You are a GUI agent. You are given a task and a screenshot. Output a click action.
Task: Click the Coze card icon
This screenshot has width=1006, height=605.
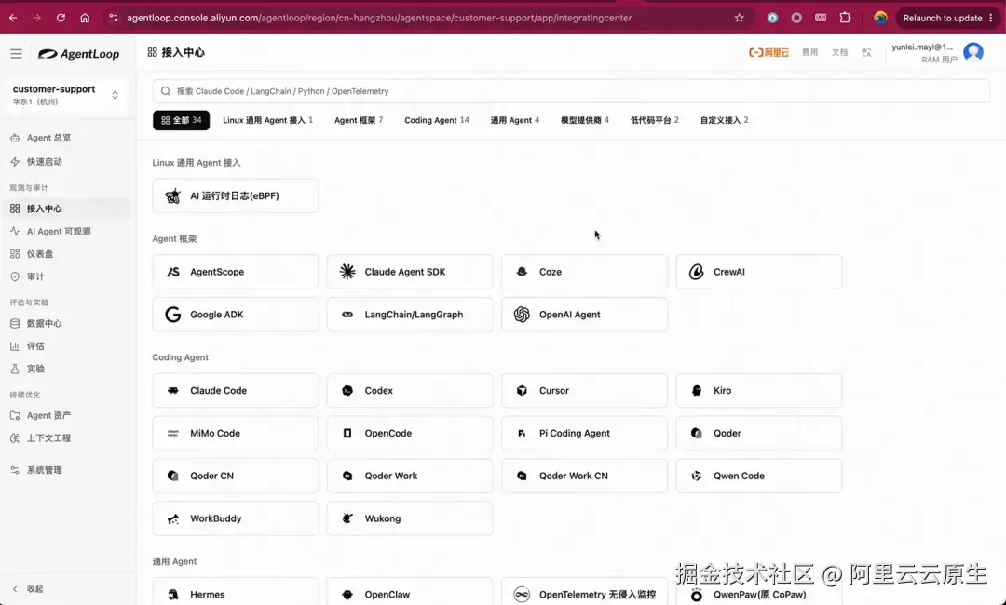pyautogui.click(x=522, y=272)
